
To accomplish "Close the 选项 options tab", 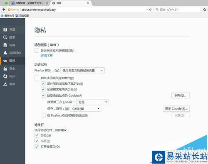I will 88,3.
